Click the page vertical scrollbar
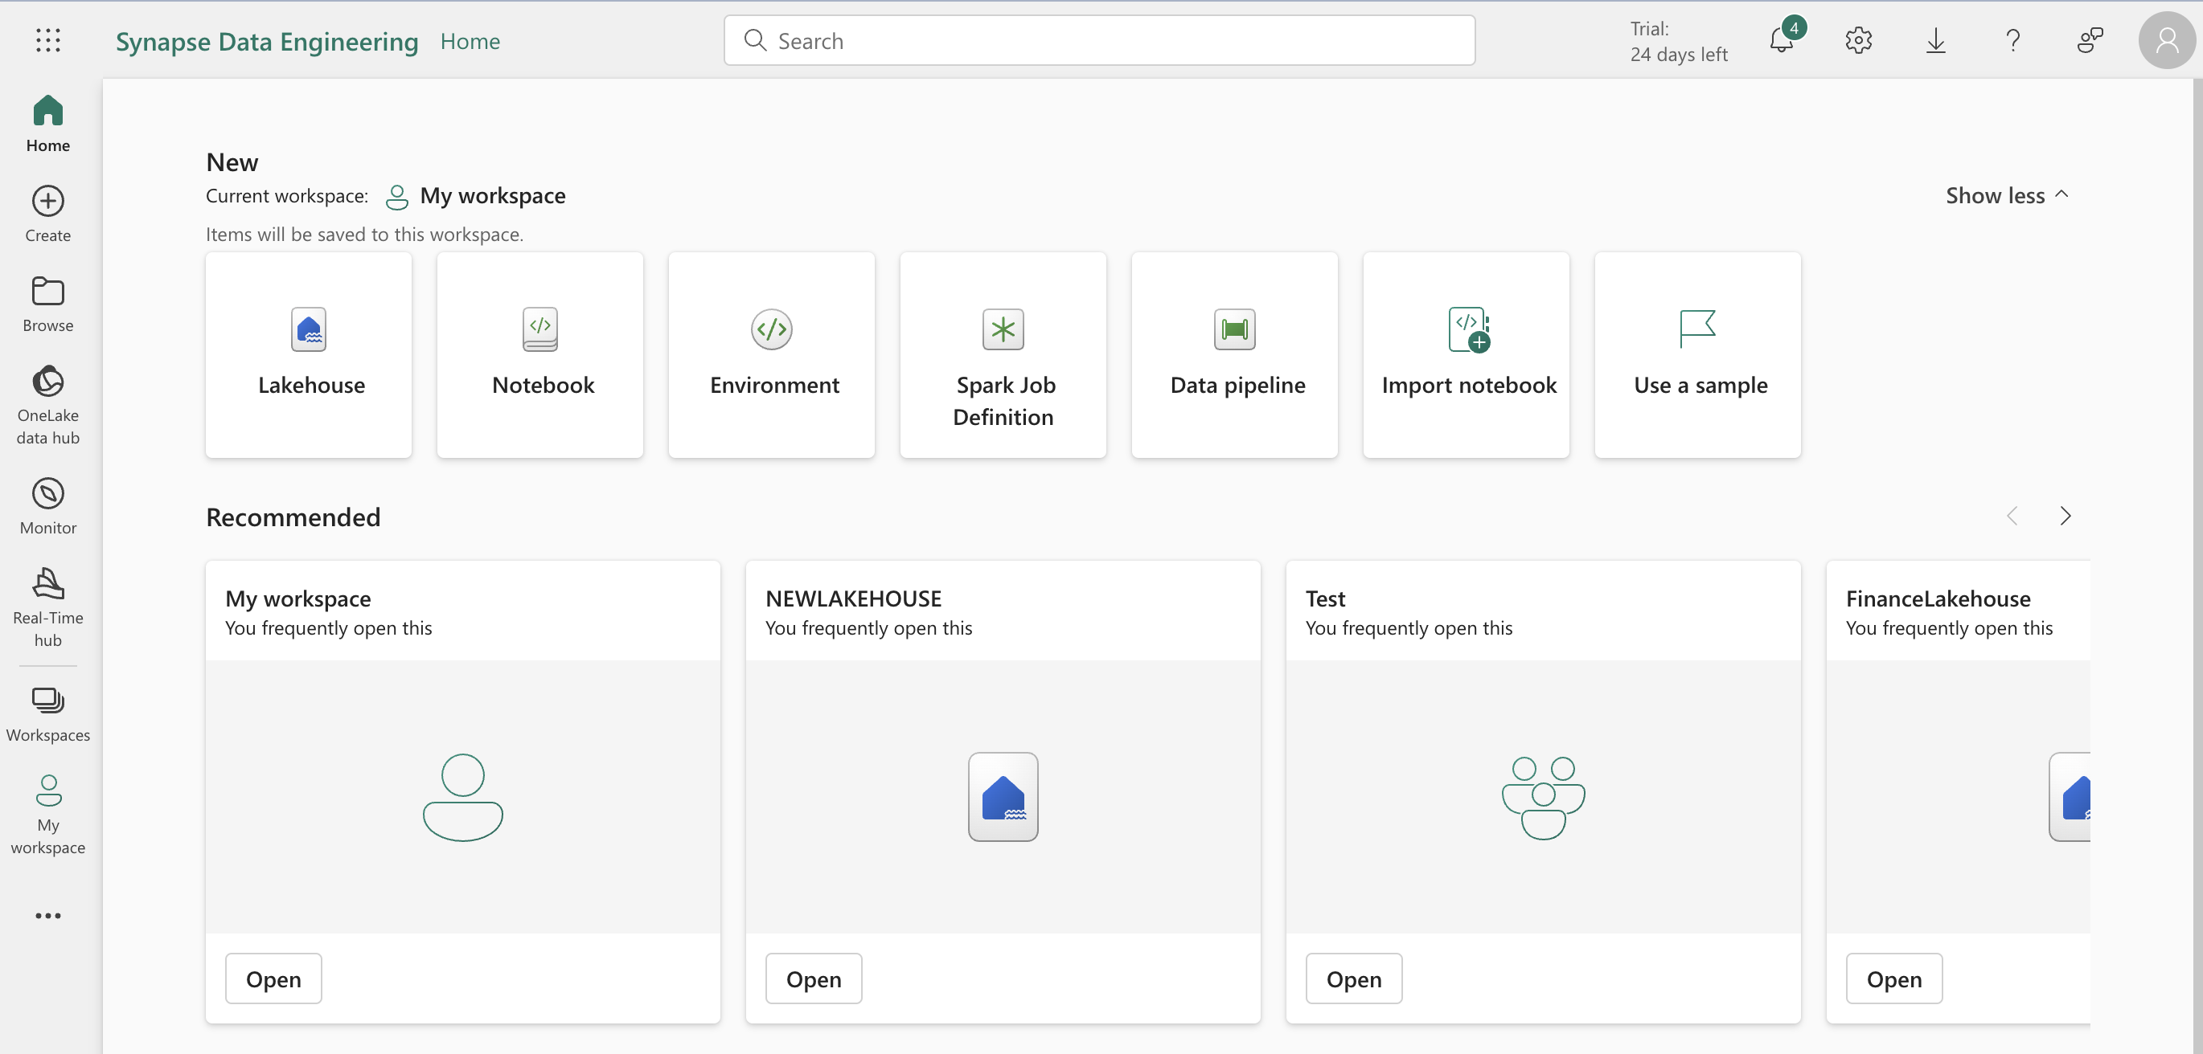Image resolution: width=2203 pixels, height=1054 pixels. [2198, 564]
